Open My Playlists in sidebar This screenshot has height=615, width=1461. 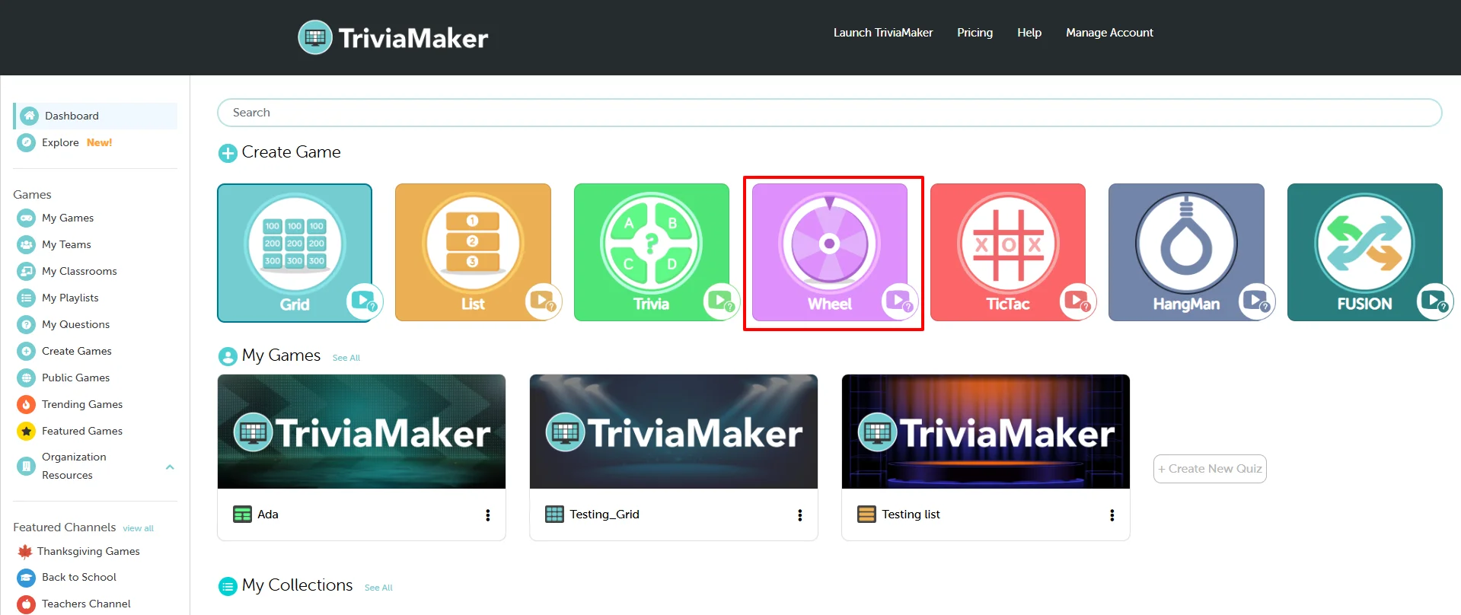pyautogui.click(x=70, y=298)
